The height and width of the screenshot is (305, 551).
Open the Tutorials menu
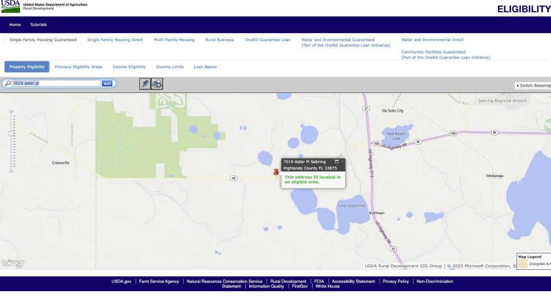pyautogui.click(x=39, y=24)
